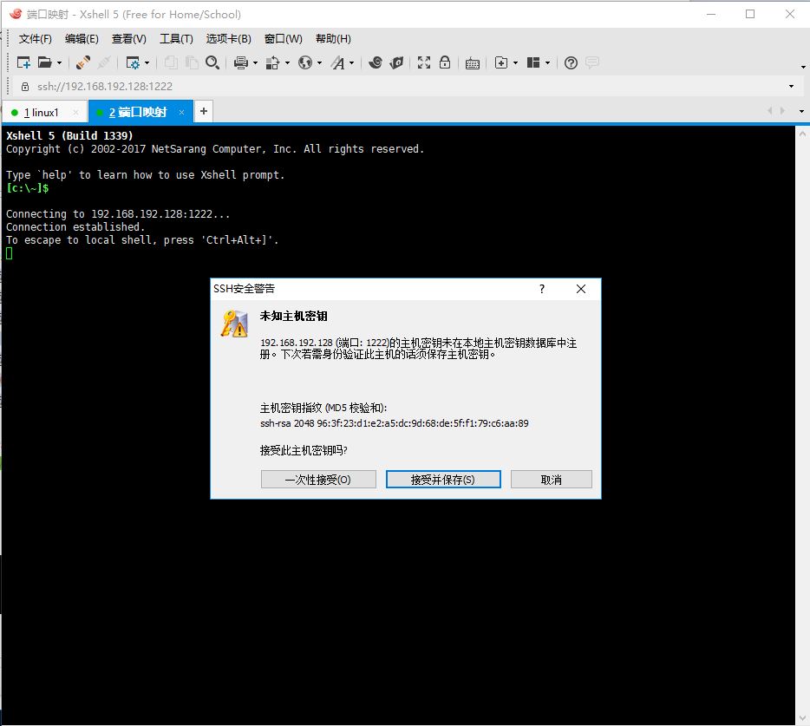Click the Reconnect plug icon
The height and width of the screenshot is (726, 810).
pyautogui.click(x=82, y=62)
